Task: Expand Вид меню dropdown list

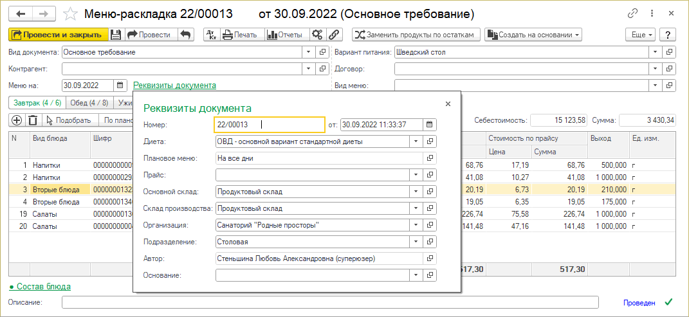Action: click(x=656, y=85)
